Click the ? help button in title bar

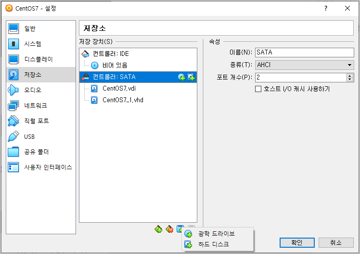[325, 9]
